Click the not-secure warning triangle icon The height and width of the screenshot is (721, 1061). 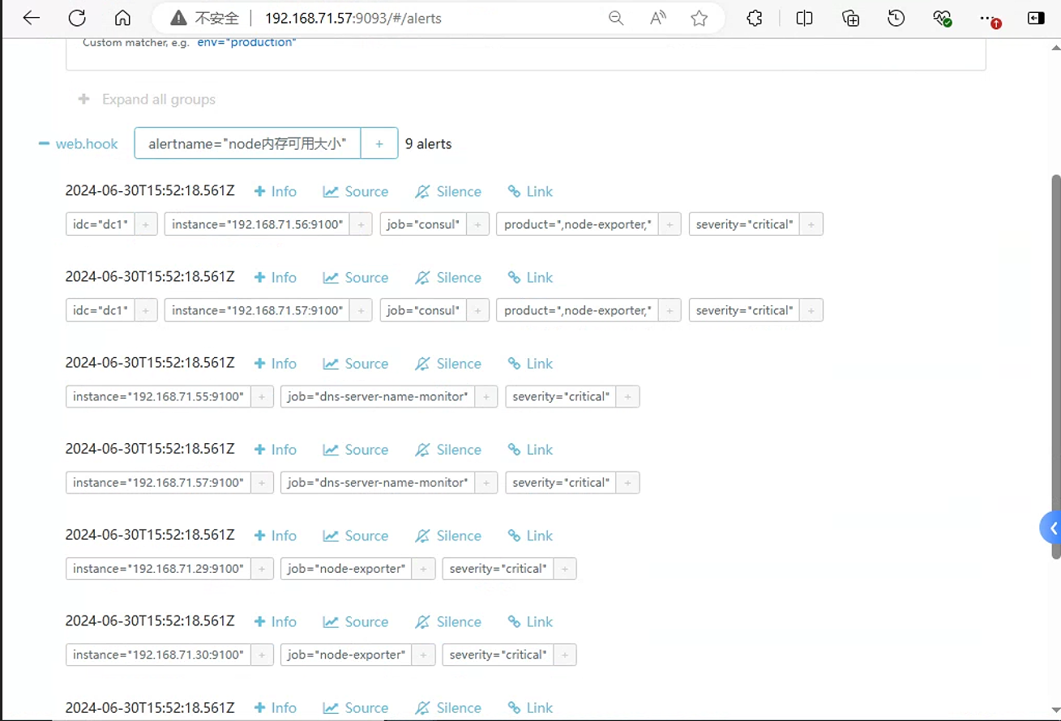coord(178,18)
